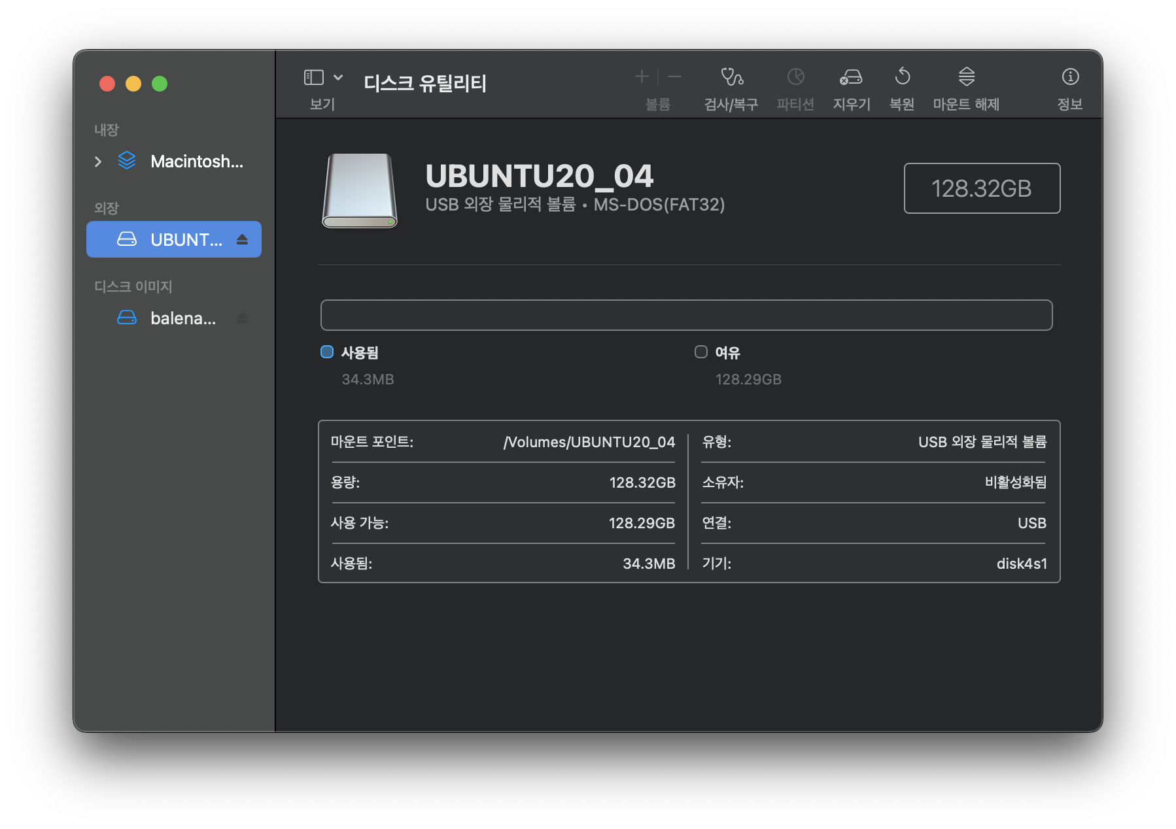The height and width of the screenshot is (829, 1176).
Task: Click the 지우기 toolbar label
Action: pos(852,104)
